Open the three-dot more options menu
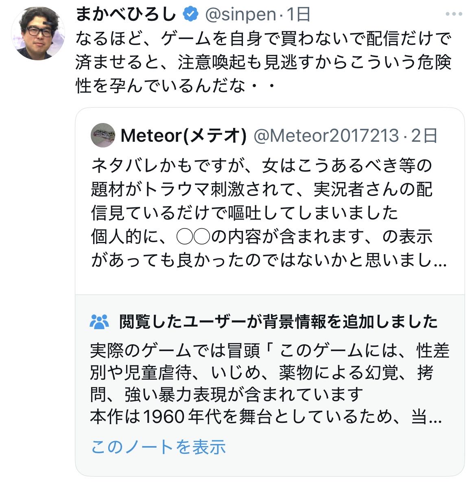Viewport: 476px width, 486px height. 454,14
